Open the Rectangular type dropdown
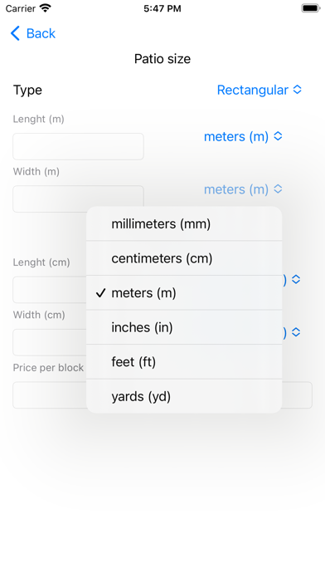 point(260,90)
